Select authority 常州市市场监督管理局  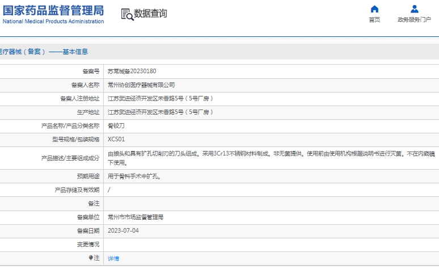(x=136, y=217)
